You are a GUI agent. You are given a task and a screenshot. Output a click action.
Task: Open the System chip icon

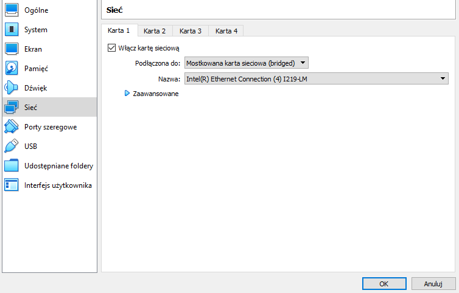[x=12, y=30]
